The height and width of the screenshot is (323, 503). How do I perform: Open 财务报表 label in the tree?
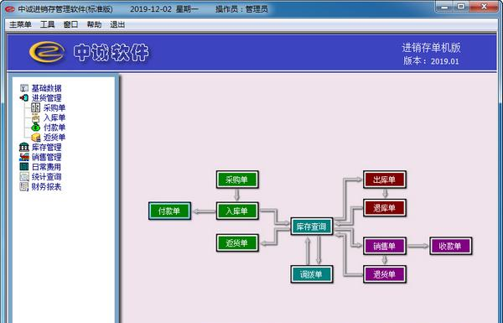46,187
